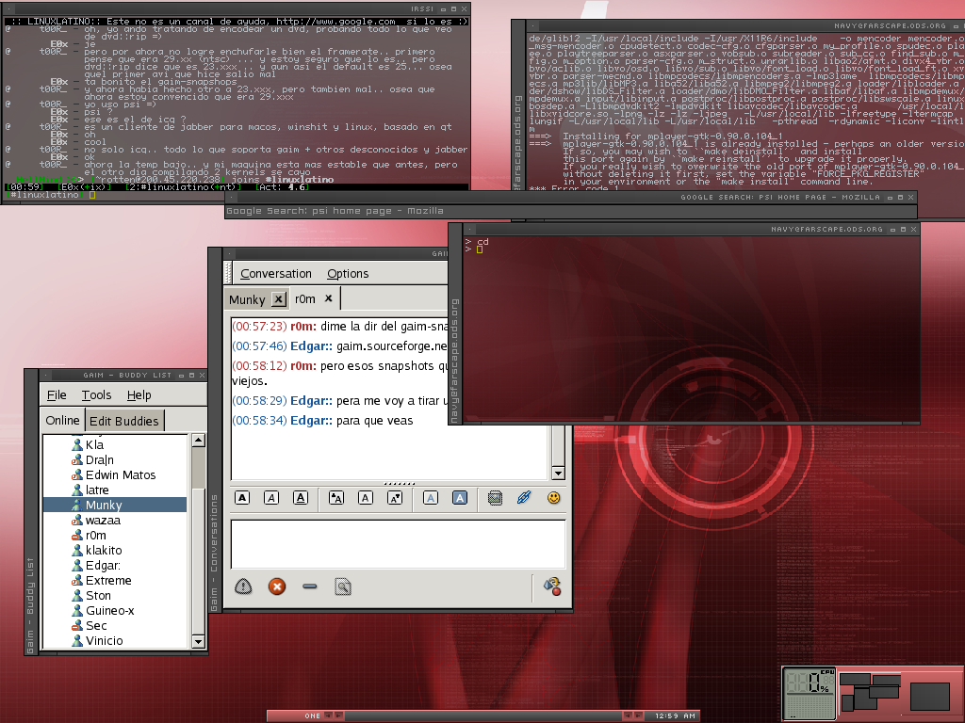This screenshot has height=723, width=965.
Task: Select buddy Vinicio
Action: tap(115, 640)
